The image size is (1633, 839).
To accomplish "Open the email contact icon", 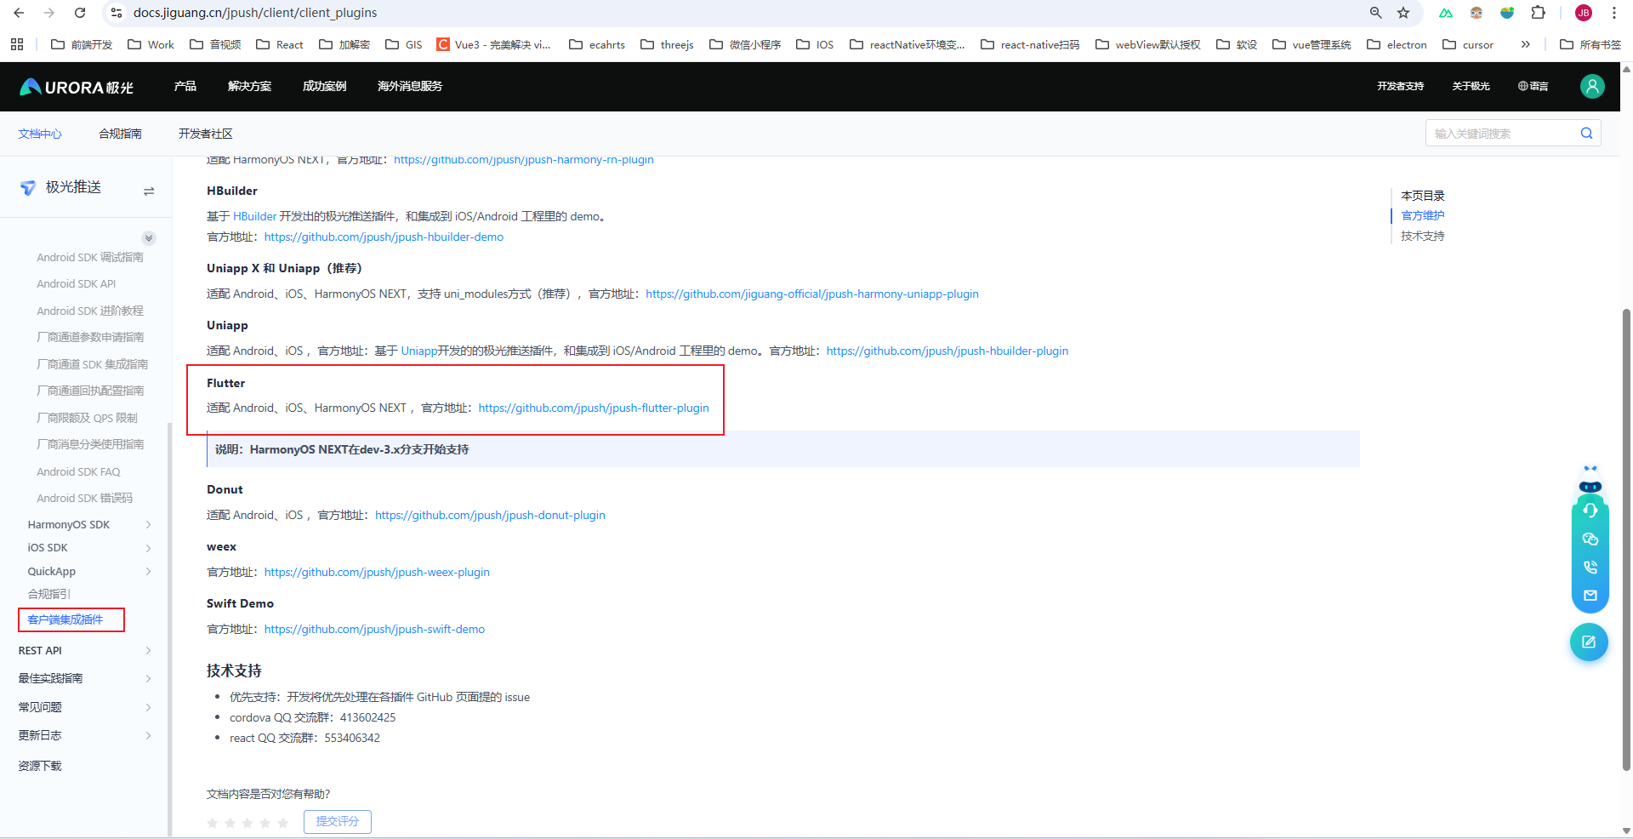I will point(1590,596).
